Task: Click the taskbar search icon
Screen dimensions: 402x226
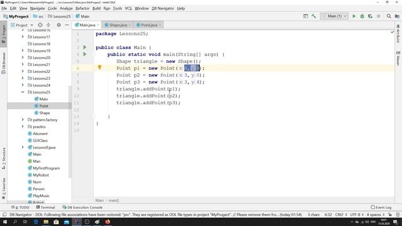Action: pyautogui.click(x=15, y=222)
